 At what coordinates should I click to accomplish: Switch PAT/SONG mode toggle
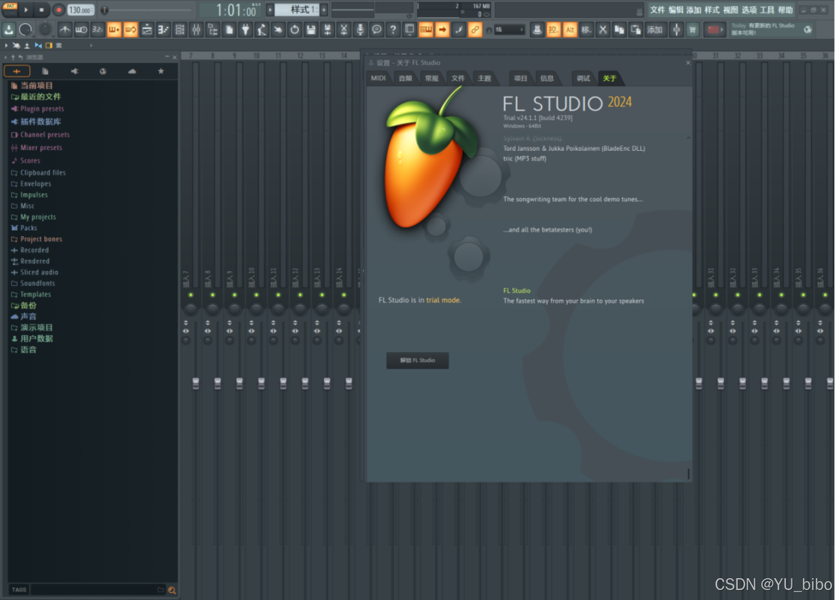coord(10,10)
